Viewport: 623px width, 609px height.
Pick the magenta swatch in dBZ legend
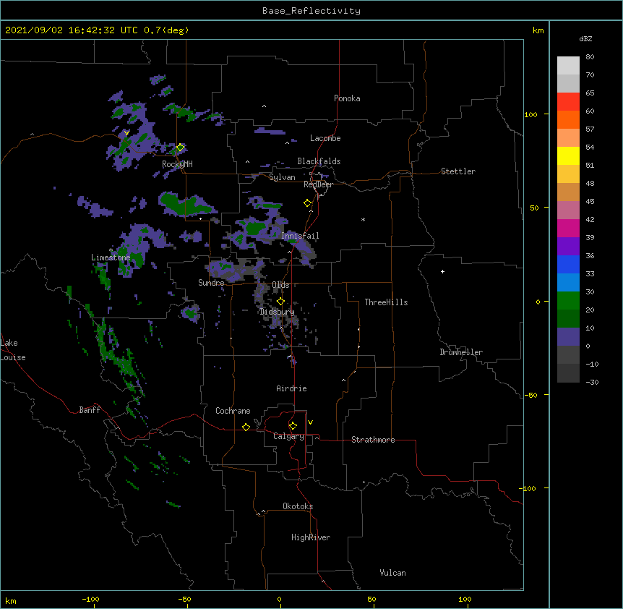(568, 228)
